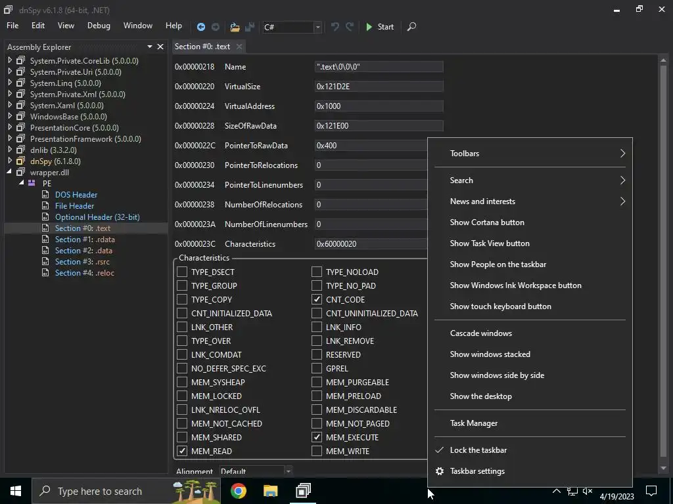Viewport: 673px width, 504px height.
Task: Expand System.Private.CoreLib assembly node
Action: pos(10,60)
